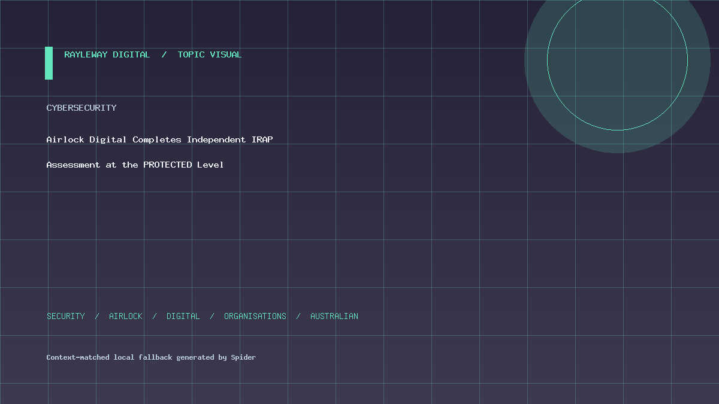Click the SECURITY tag

[66, 316]
